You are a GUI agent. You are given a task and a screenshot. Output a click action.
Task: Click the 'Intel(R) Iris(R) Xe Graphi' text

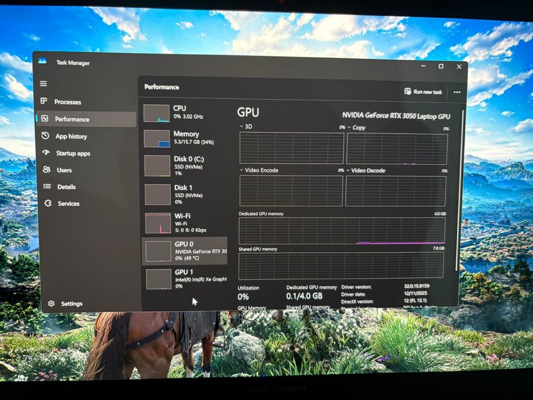point(201,279)
